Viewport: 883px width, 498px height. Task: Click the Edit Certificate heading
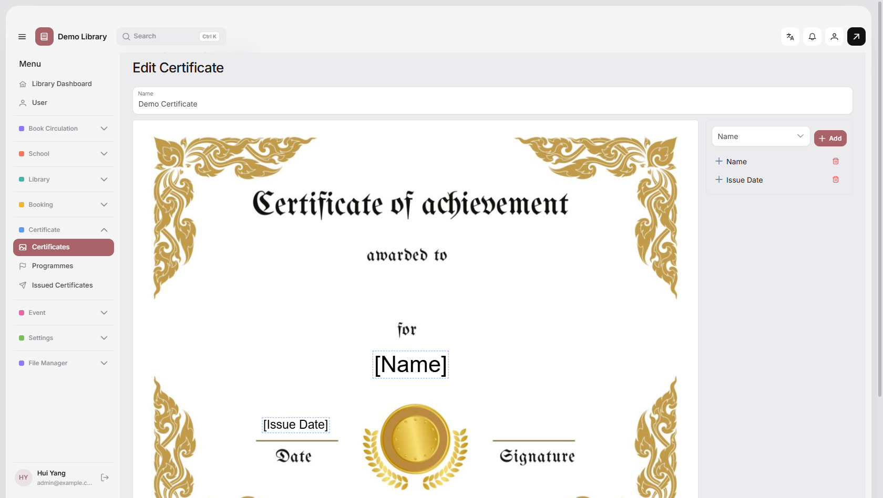(178, 68)
